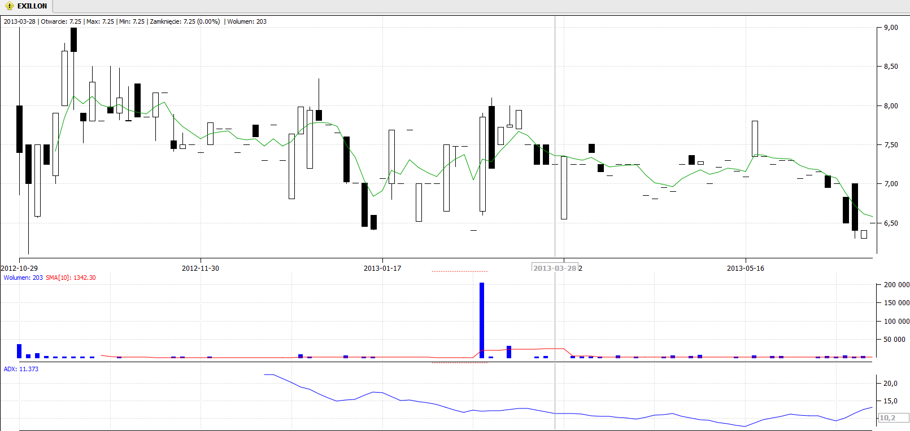The width and height of the screenshot is (910, 431).
Task: Click the 6,50 price axis label
Action: [x=891, y=223]
